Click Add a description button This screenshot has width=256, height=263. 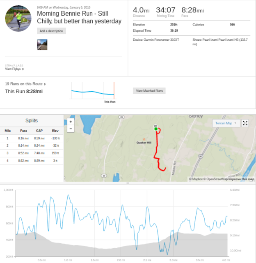(x=51, y=31)
